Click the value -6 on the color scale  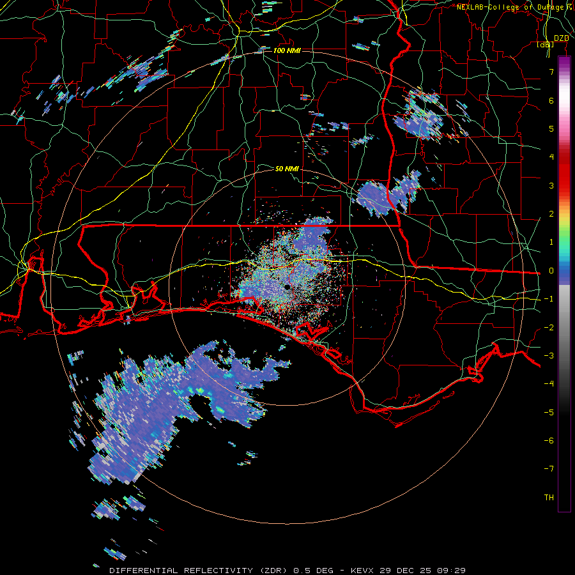pos(549,441)
